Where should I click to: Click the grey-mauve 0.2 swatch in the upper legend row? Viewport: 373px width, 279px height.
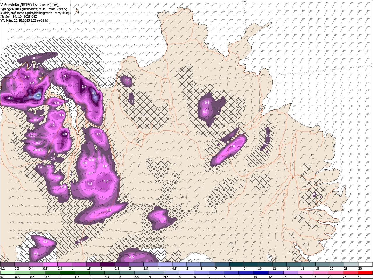8,264
